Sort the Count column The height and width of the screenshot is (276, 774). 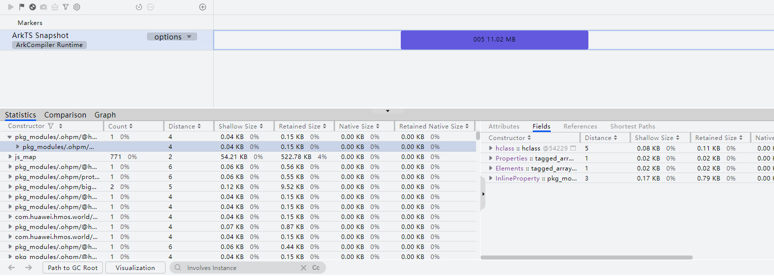click(131, 126)
